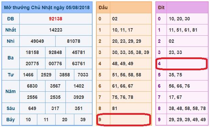Select the Bảy prize row label
Screen dimensions: 210x127
pos(11,120)
